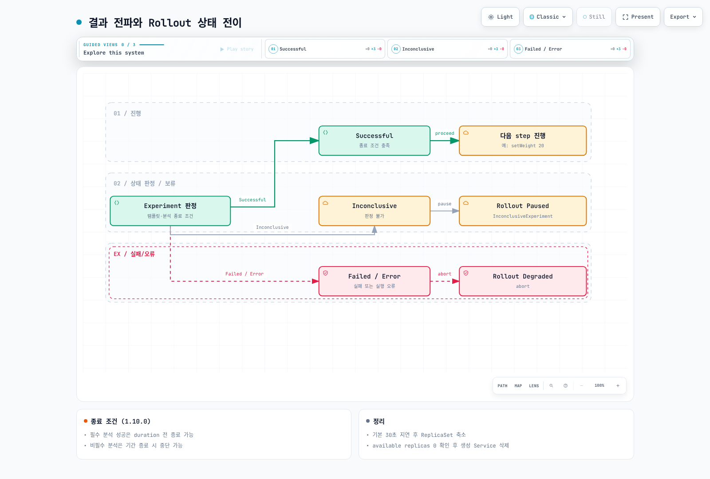
Task: Switch to the MAP mode
Action: click(x=518, y=386)
